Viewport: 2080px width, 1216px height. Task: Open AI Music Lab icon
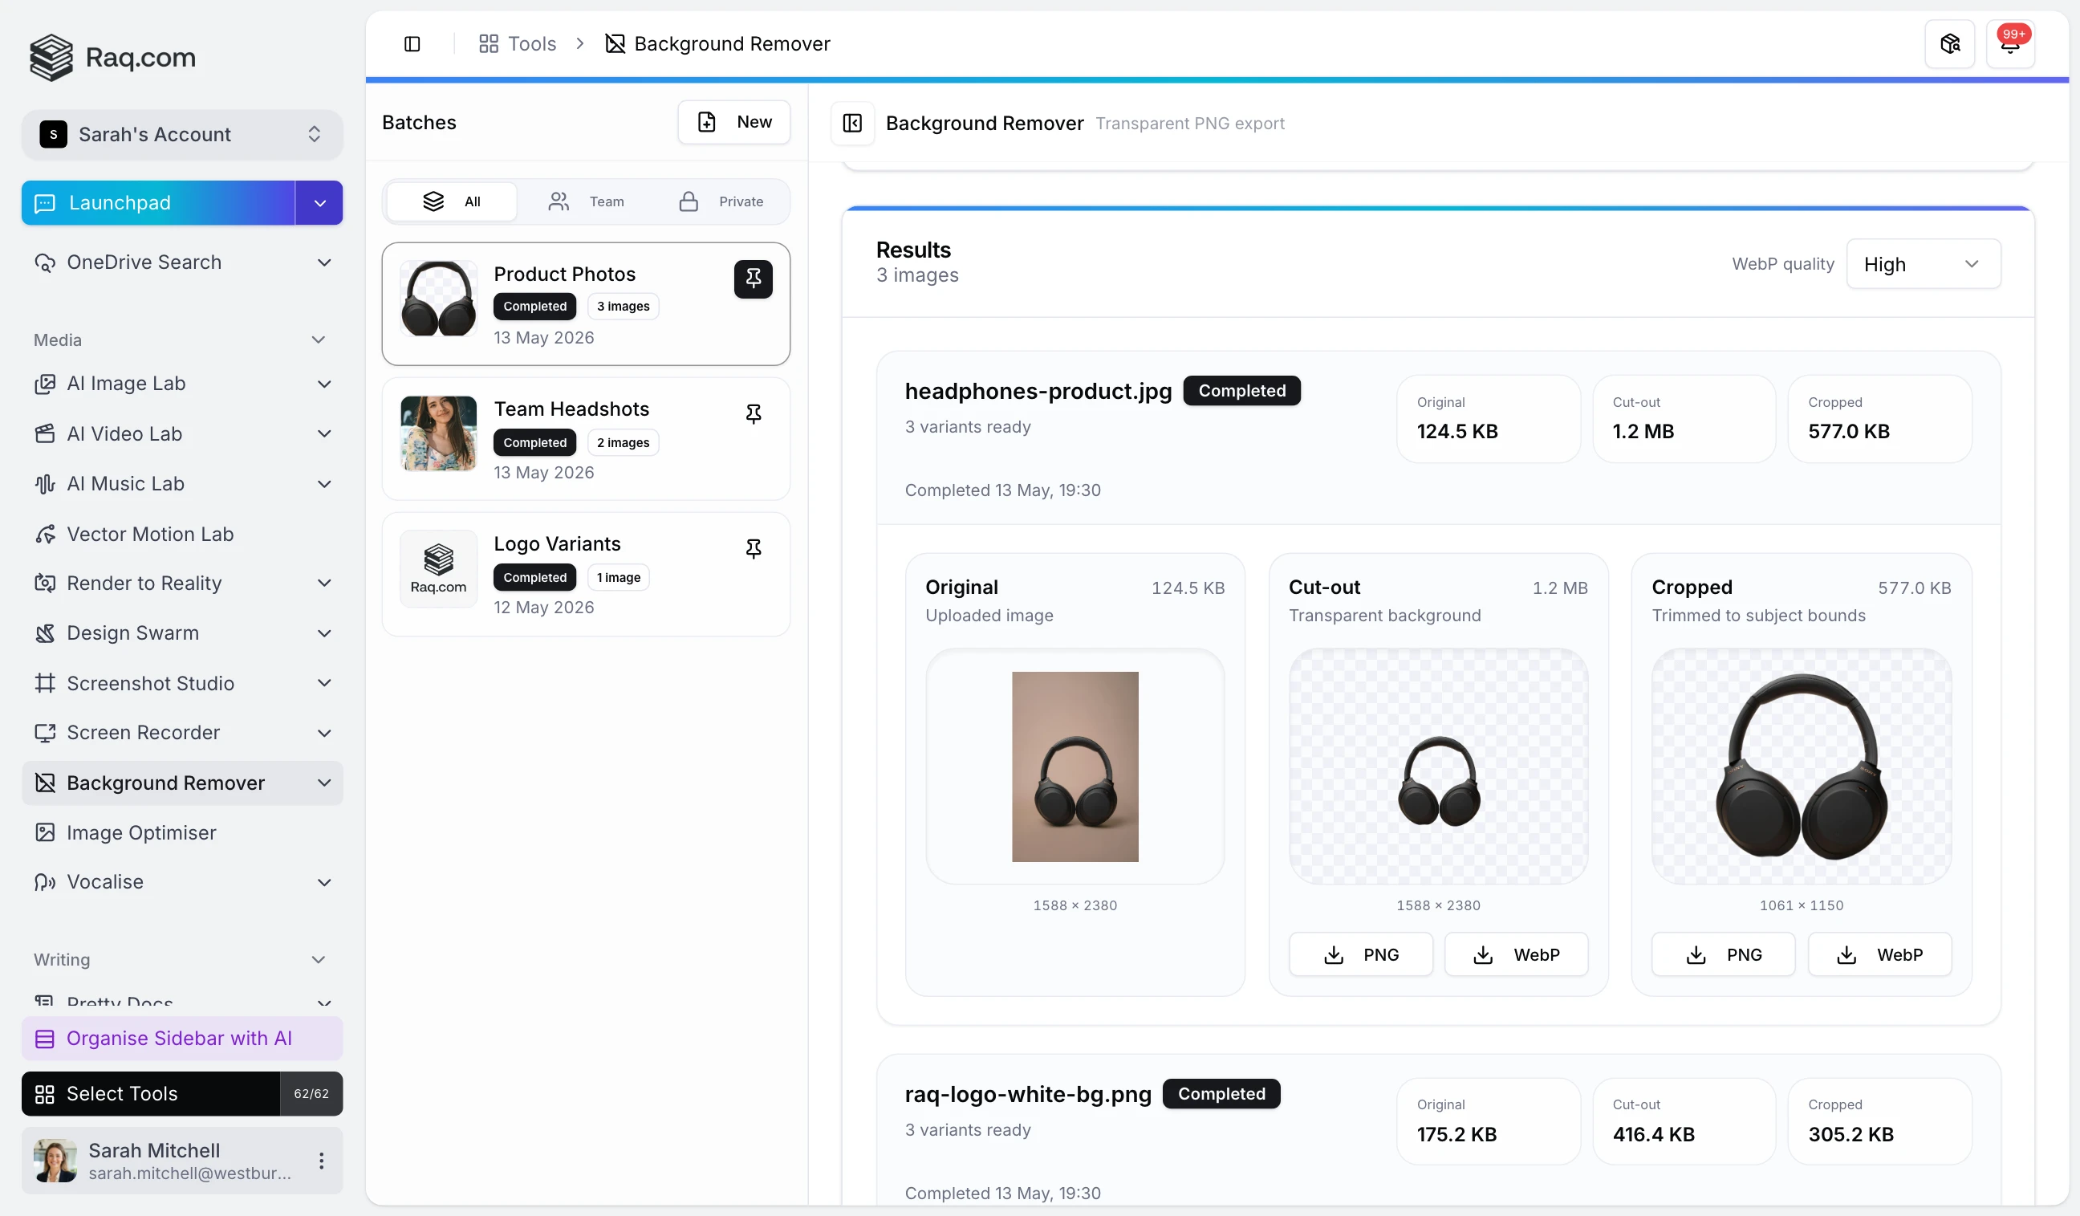tap(45, 484)
